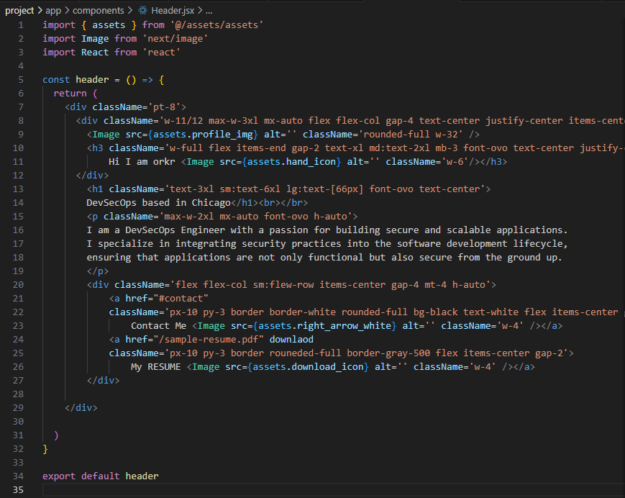This screenshot has height=498, width=625.
Task: Click the breadcrumb ellipsis after Header.jsx
Action: [209, 10]
